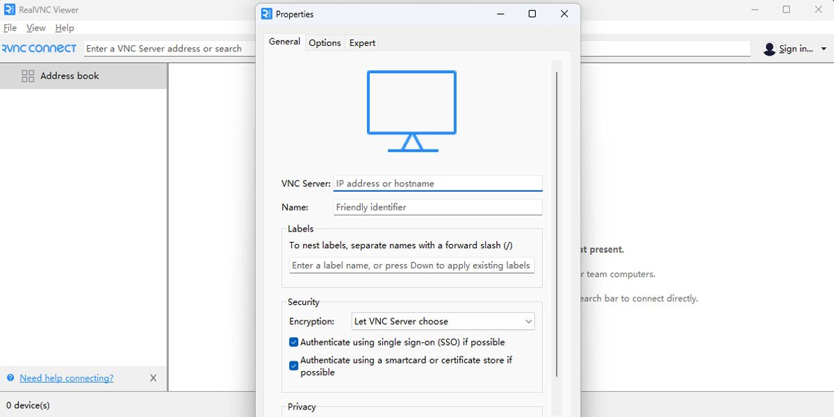
Task: Click the Properties dialog vertical scrollbar
Action: pos(557,222)
